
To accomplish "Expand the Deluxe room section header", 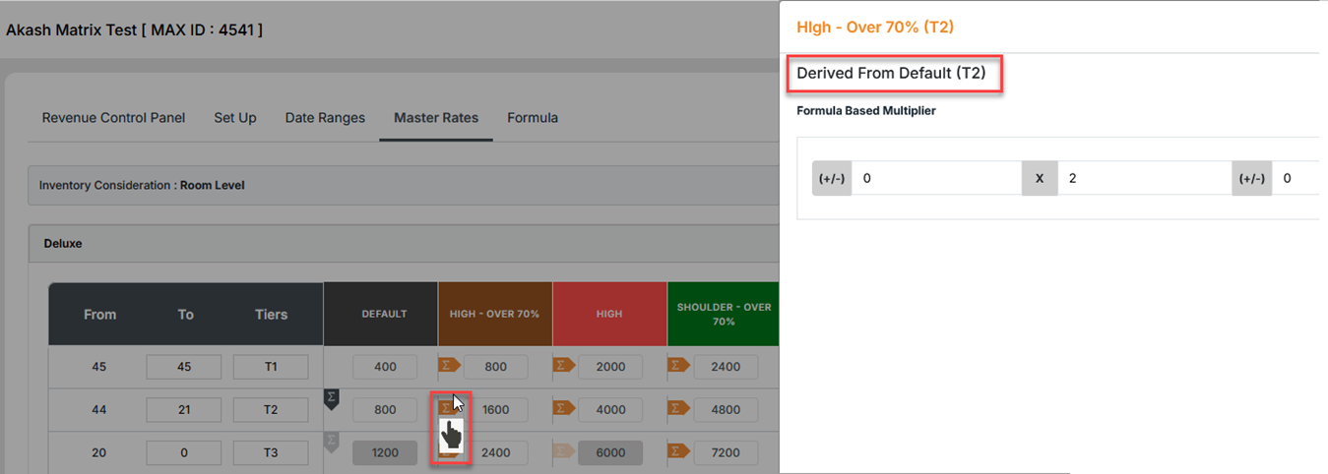I will (394, 244).
